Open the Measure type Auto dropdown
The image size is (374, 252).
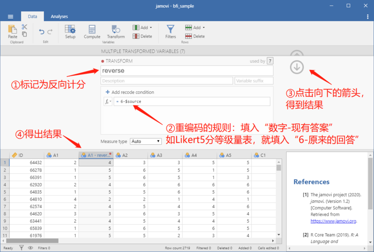point(146,141)
